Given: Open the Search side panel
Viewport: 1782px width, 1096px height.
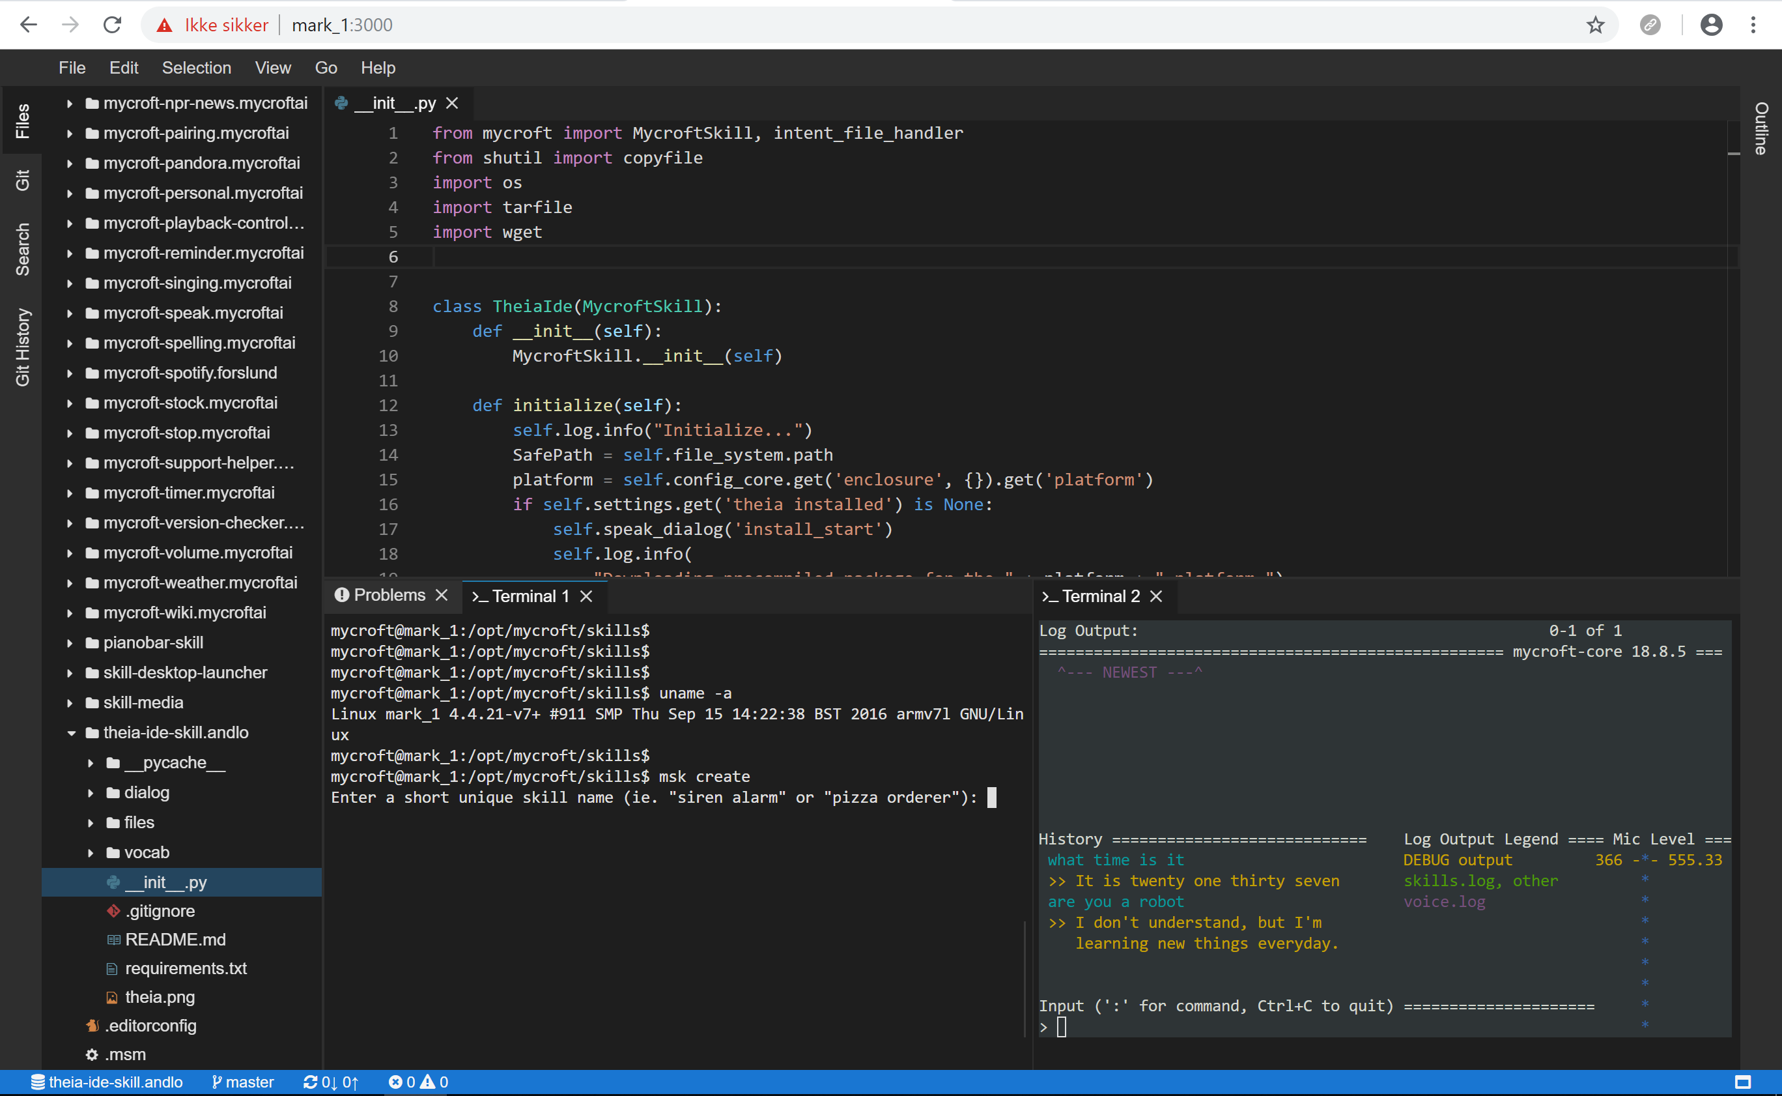Looking at the screenshot, I should click(x=22, y=249).
